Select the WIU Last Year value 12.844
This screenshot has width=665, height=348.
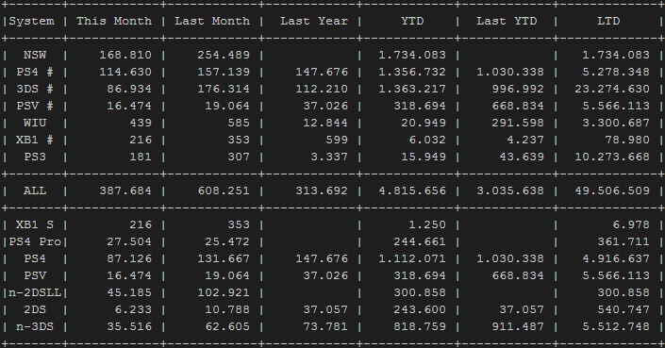[325, 123]
